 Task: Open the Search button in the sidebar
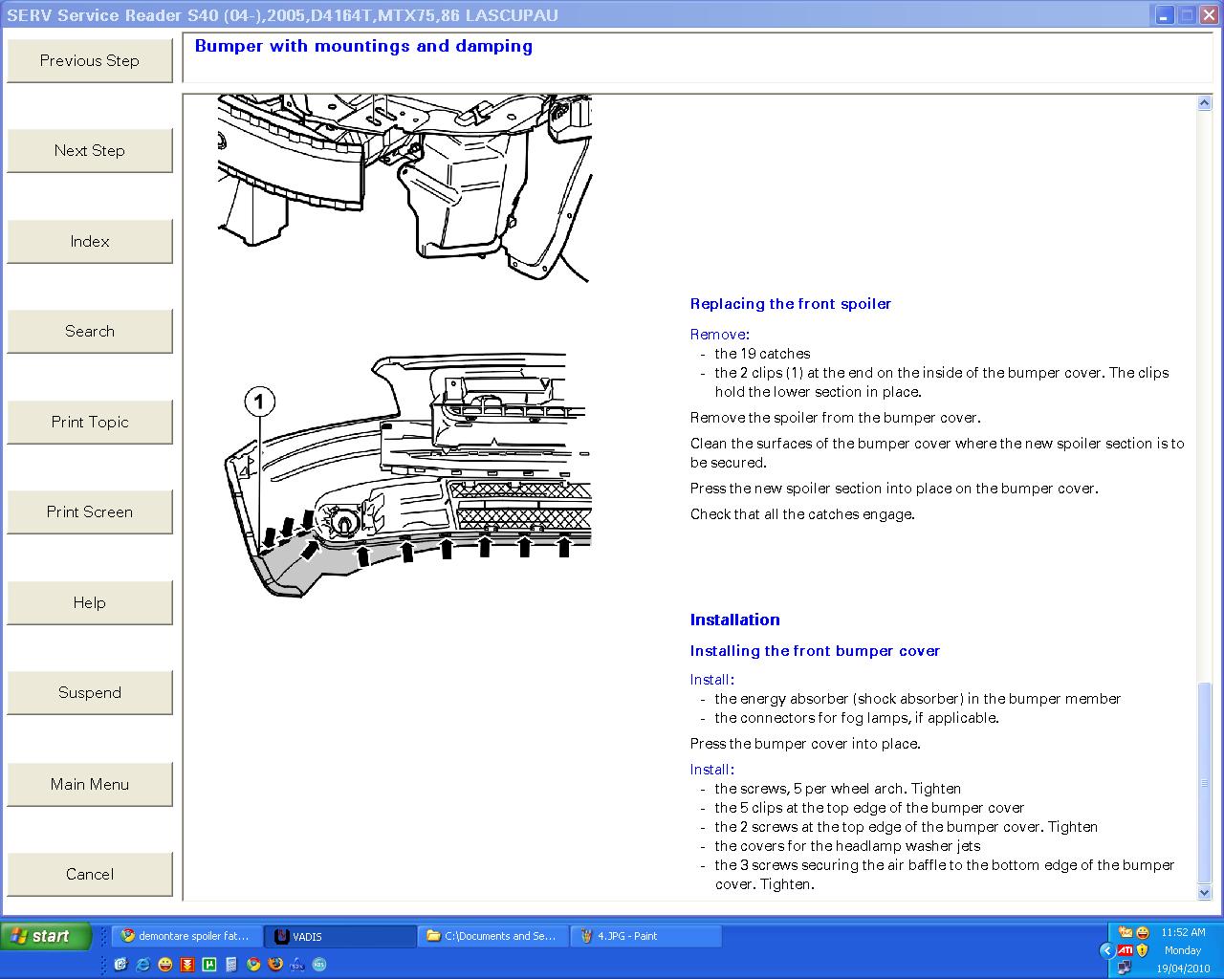click(x=90, y=331)
